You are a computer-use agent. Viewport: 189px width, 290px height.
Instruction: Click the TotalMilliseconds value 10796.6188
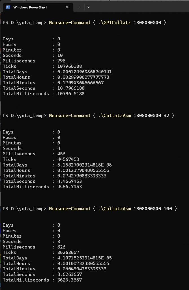click(71, 93)
